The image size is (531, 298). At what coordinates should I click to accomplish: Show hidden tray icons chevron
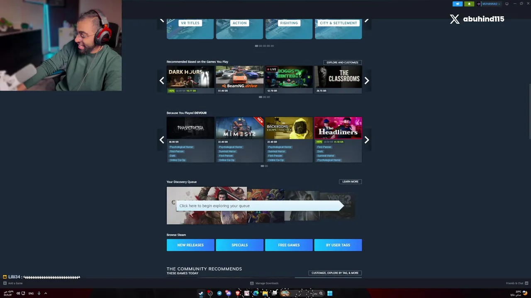[46, 293]
